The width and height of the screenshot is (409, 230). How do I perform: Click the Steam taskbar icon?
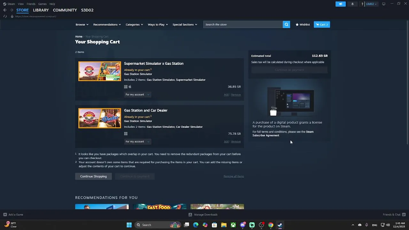click(280, 225)
